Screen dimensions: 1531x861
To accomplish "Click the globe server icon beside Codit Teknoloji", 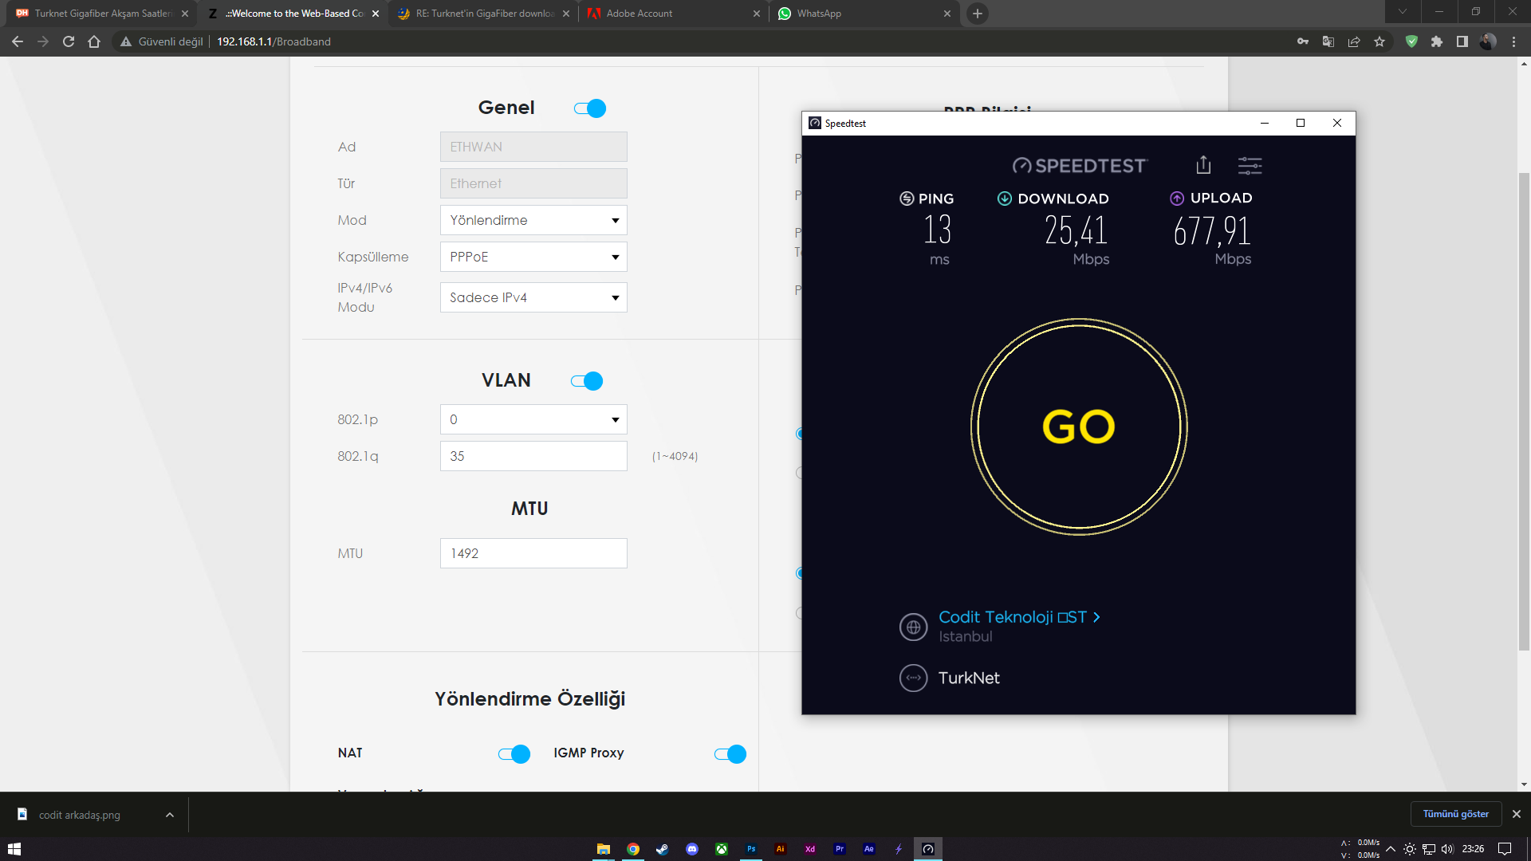I will [913, 627].
